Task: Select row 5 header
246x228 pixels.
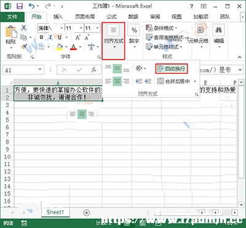Action: tap(7, 120)
